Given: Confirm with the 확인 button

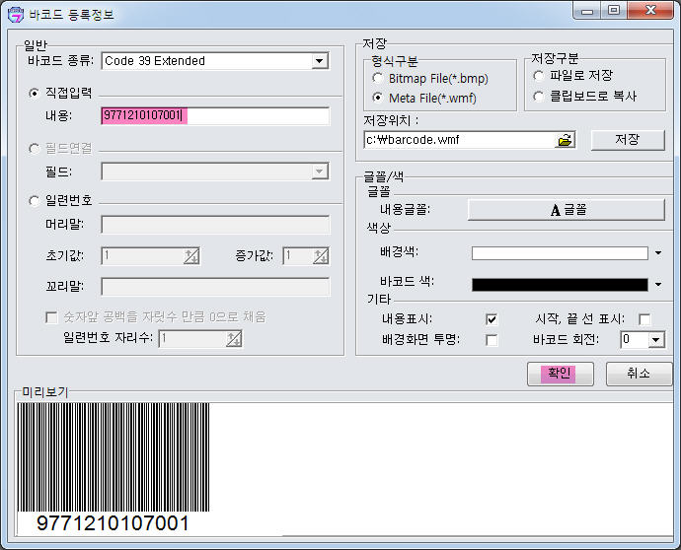Looking at the screenshot, I should pos(561,374).
